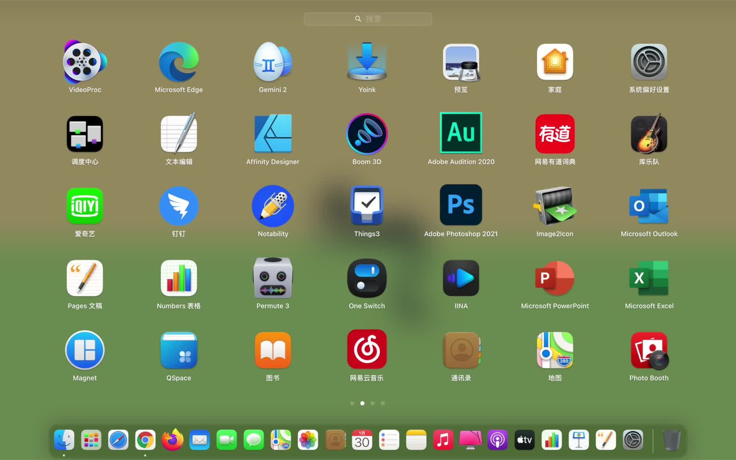Open Affinity Designer
This screenshot has height=460, width=736.
click(x=273, y=134)
